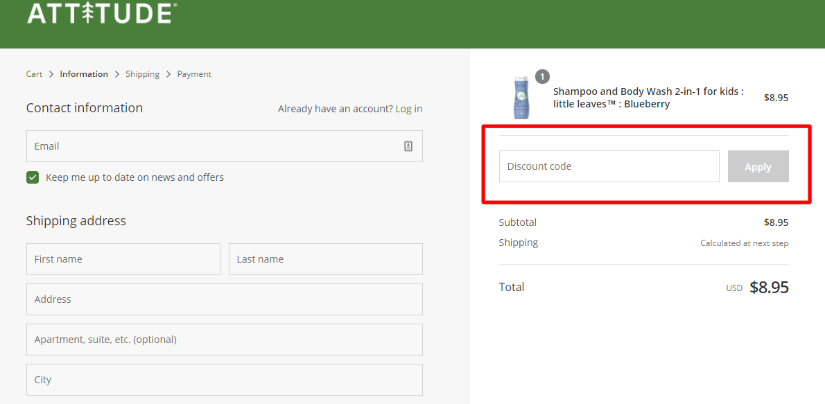Click the contact autofill icon in Email field
Viewport: 825px width, 404px height.
408,146
